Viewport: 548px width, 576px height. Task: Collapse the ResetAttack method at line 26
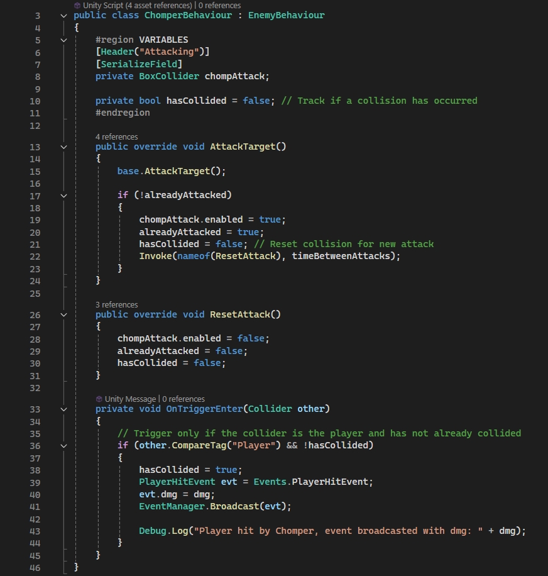[x=63, y=315]
